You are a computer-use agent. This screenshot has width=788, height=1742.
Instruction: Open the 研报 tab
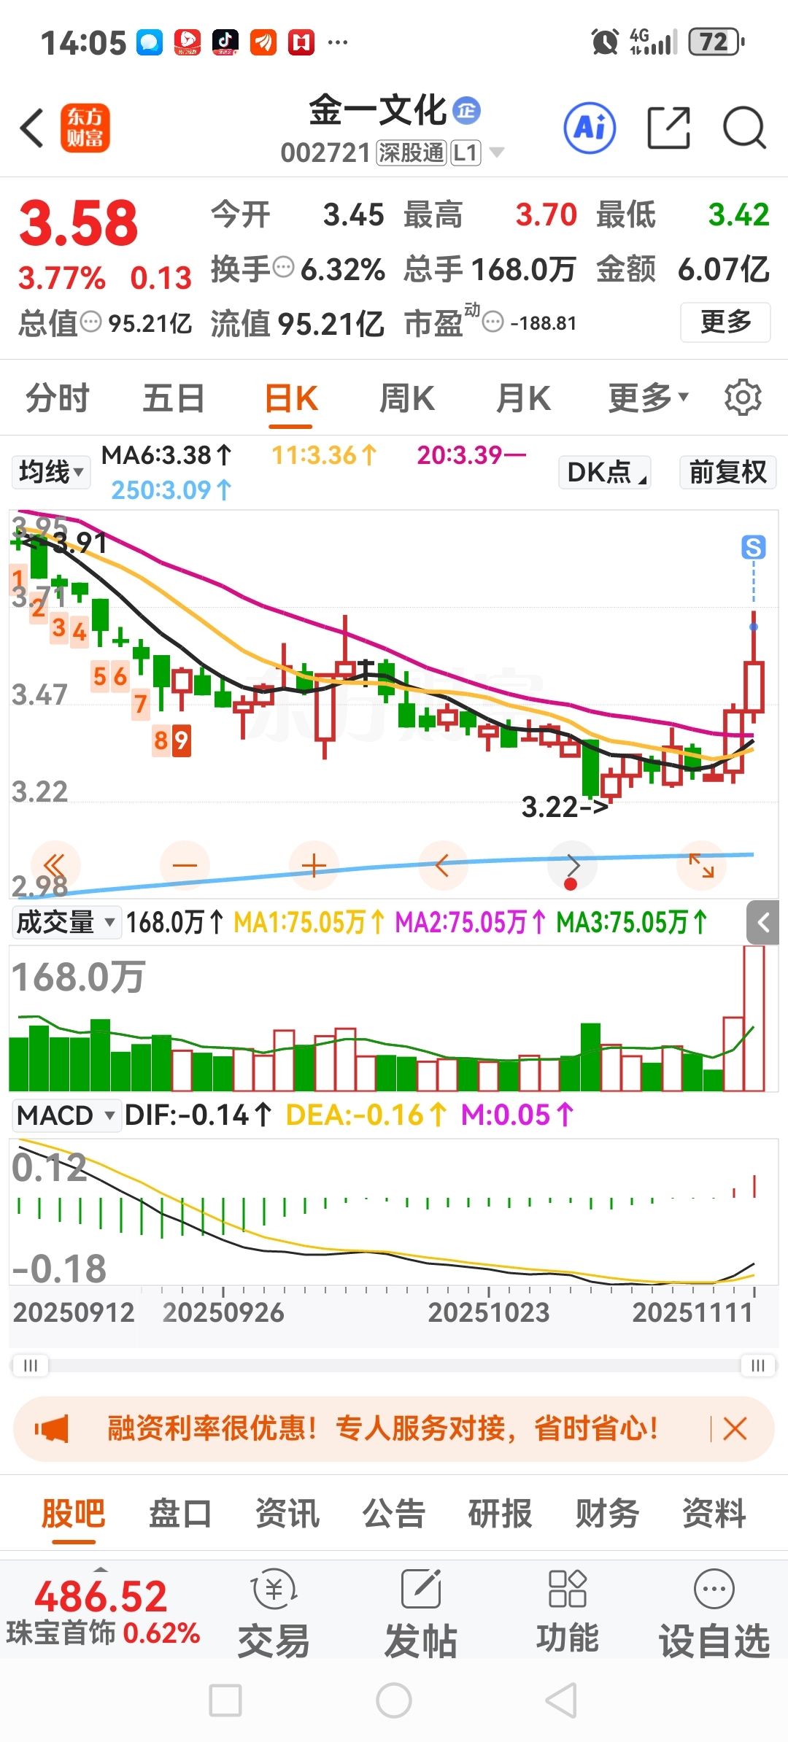(501, 1513)
